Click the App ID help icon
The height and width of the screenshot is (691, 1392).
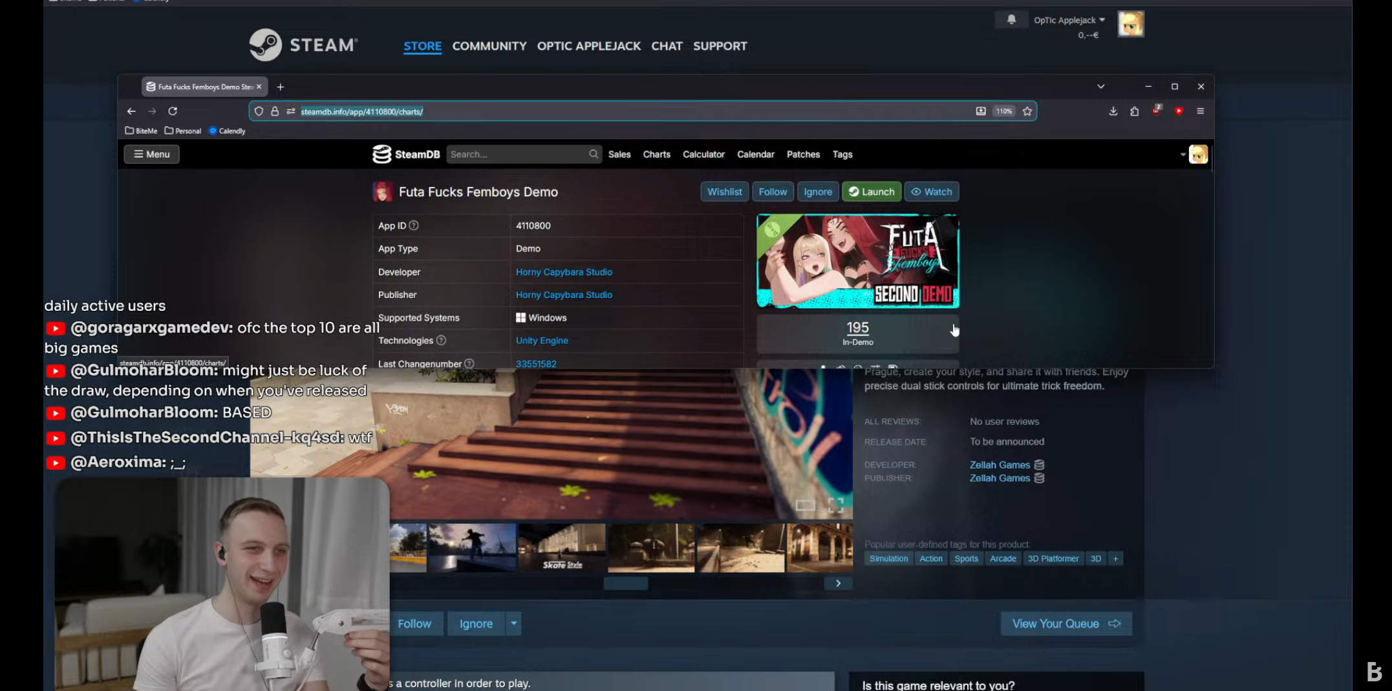tap(414, 226)
